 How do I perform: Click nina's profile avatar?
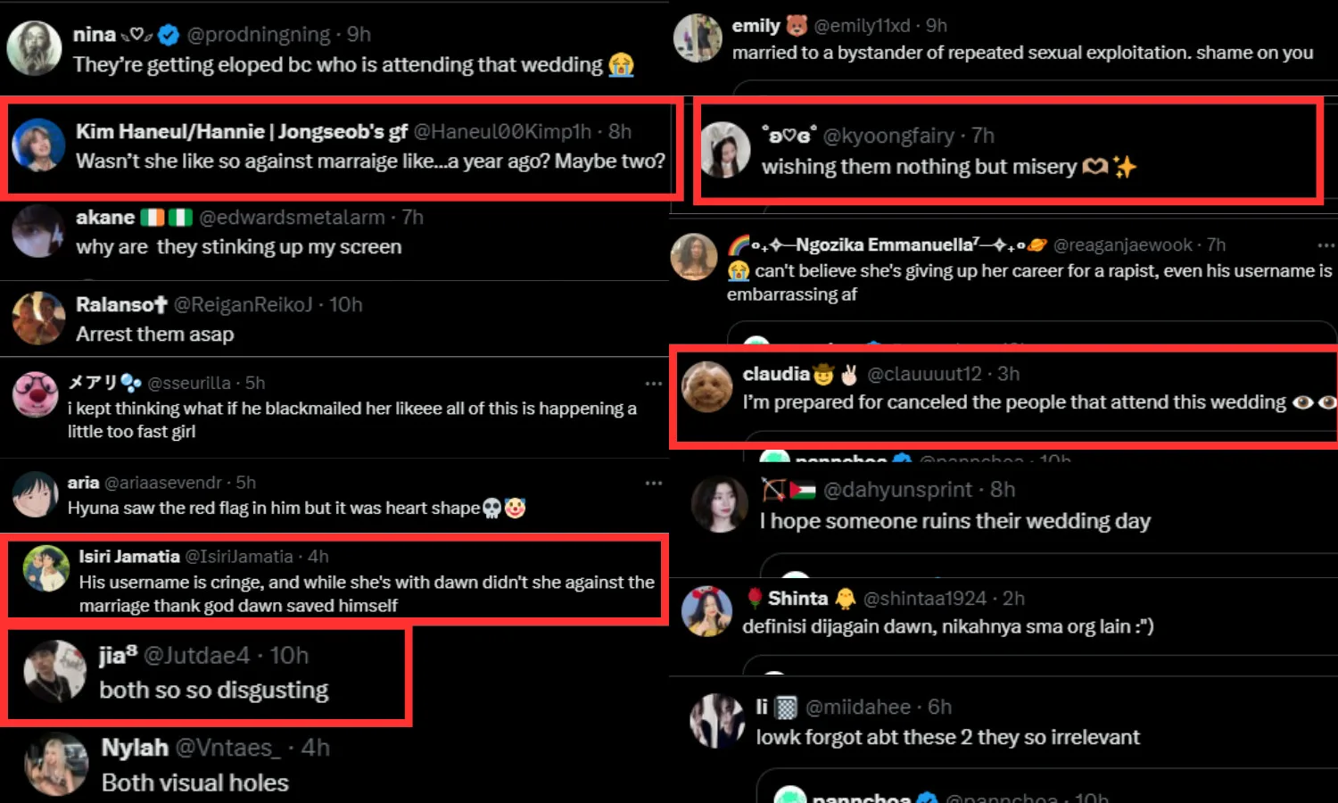(34, 48)
